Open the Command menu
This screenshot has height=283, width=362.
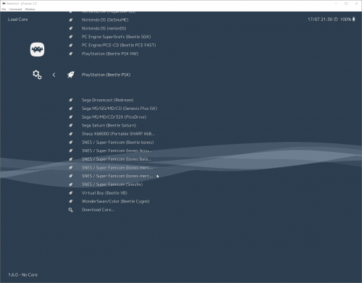tap(15, 9)
